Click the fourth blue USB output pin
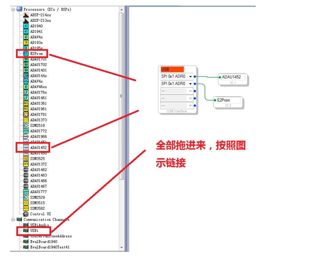Screen dimensions: 310x258 [195, 98]
